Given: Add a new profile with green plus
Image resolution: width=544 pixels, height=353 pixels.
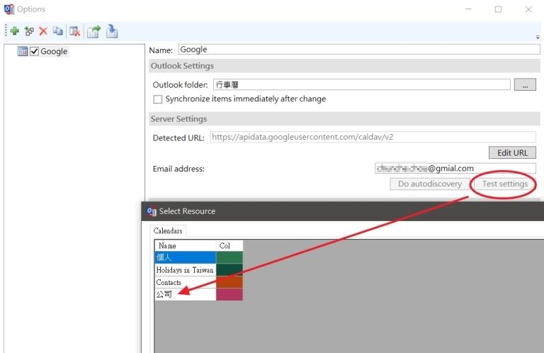Looking at the screenshot, I should pyautogui.click(x=15, y=31).
